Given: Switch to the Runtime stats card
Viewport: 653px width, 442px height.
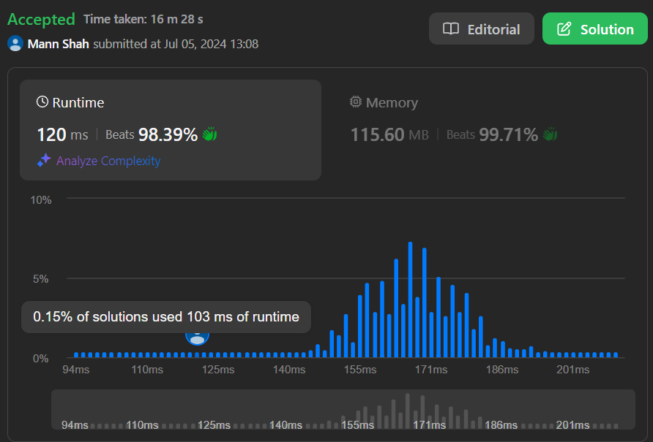Looking at the screenshot, I should tap(170, 129).
